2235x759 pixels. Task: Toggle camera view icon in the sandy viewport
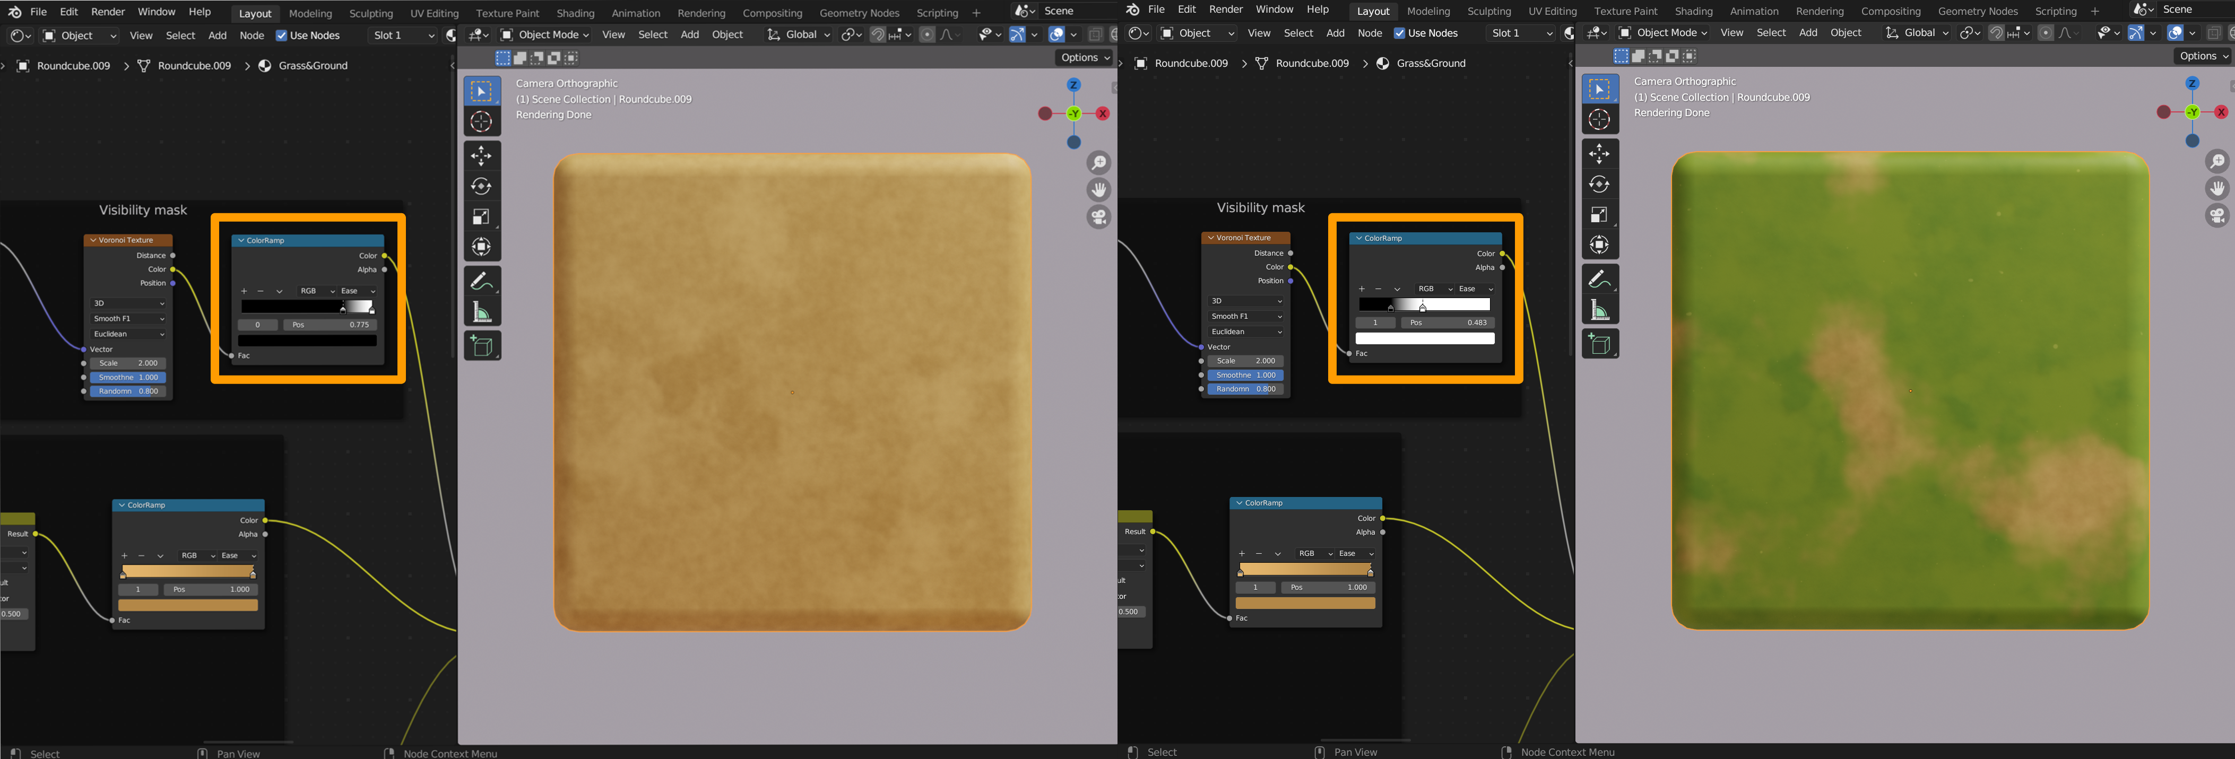click(1098, 217)
